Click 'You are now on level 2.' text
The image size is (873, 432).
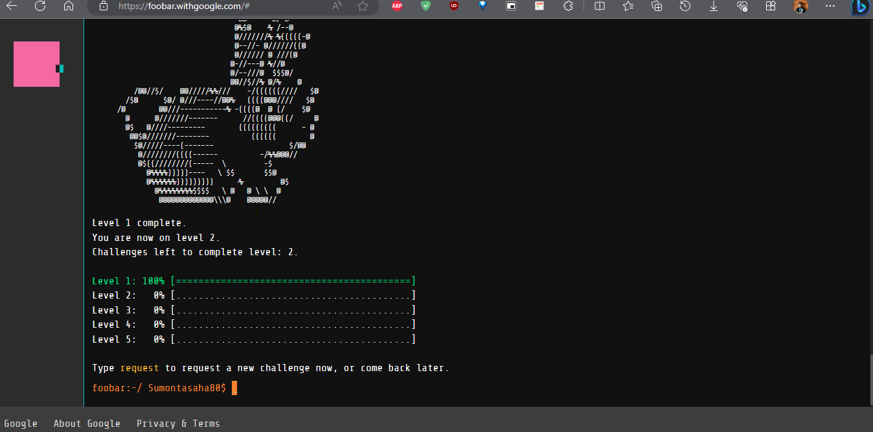click(x=156, y=238)
